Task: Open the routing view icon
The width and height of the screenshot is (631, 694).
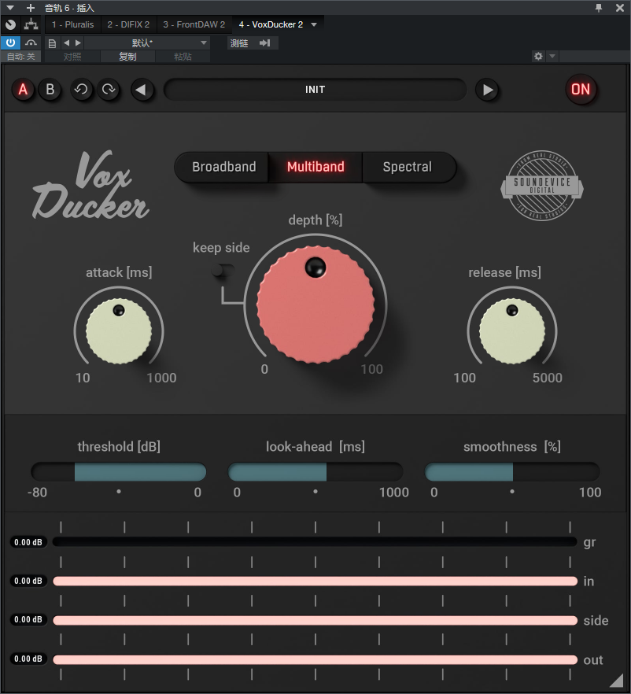Action: click(x=31, y=25)
